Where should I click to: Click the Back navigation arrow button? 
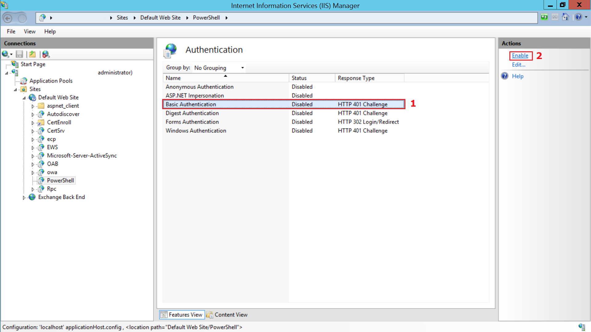(x=8, y=18)
